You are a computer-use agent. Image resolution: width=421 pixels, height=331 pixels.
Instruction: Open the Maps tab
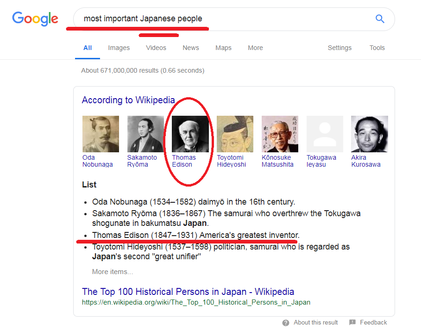223,48
